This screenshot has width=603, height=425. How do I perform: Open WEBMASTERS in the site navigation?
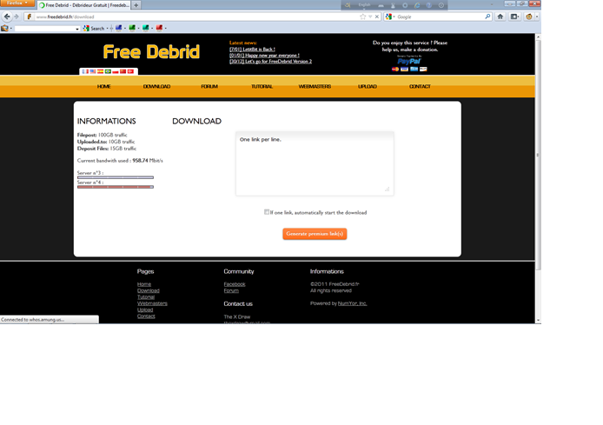[x=315, y=86]
